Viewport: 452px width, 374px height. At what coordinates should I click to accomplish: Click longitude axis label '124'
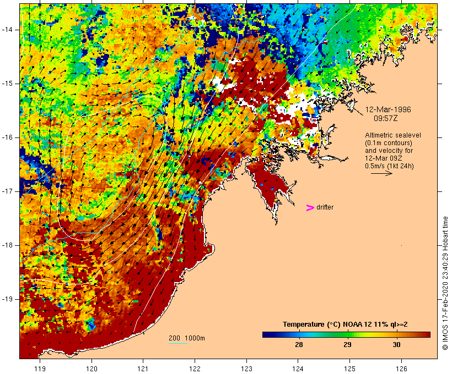298,369
